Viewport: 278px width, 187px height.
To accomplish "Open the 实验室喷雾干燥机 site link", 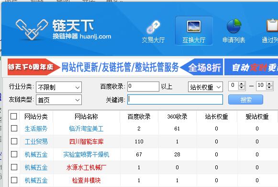I will 86,154.
